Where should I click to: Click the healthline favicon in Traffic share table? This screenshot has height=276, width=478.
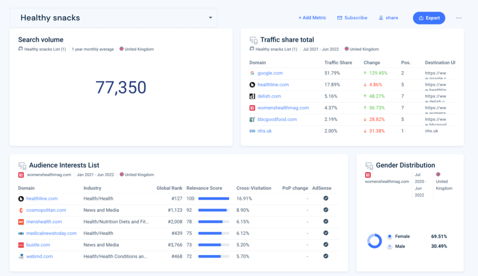[x=252, y=85]
